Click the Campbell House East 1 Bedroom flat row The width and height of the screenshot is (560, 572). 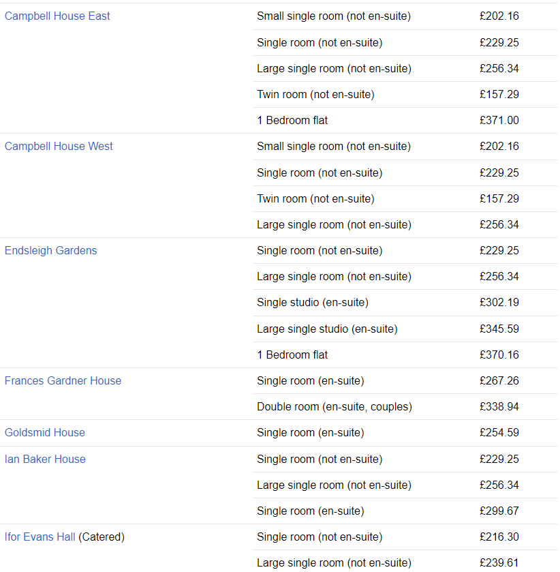pos(405,121)
